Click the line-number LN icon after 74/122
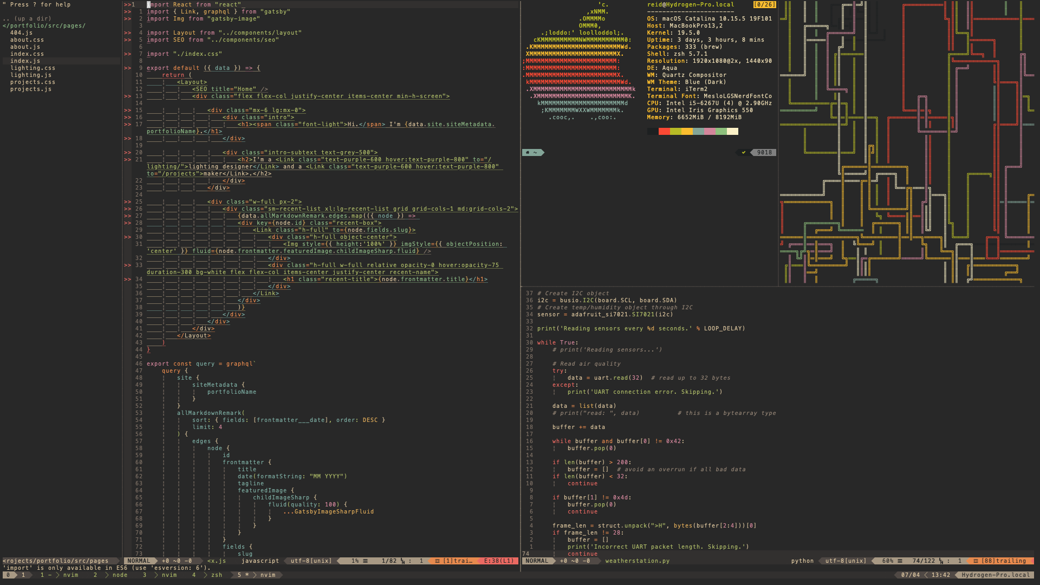Screen dimensions: 1040x585 pyautogui.click(x=941, y=561)
